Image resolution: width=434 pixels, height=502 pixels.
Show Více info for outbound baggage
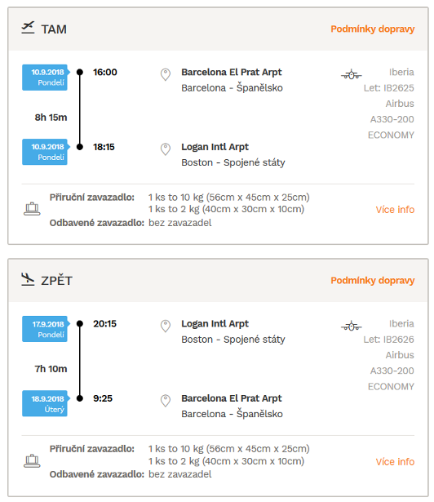pos(395,210)
